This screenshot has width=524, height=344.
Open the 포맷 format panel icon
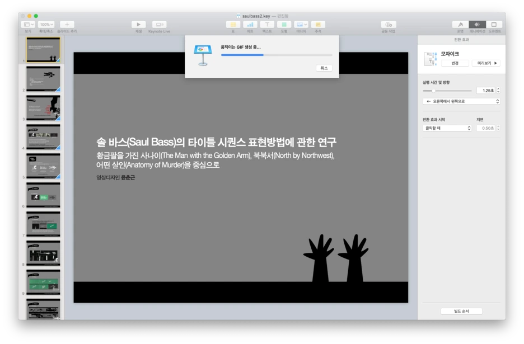(460, 24)
